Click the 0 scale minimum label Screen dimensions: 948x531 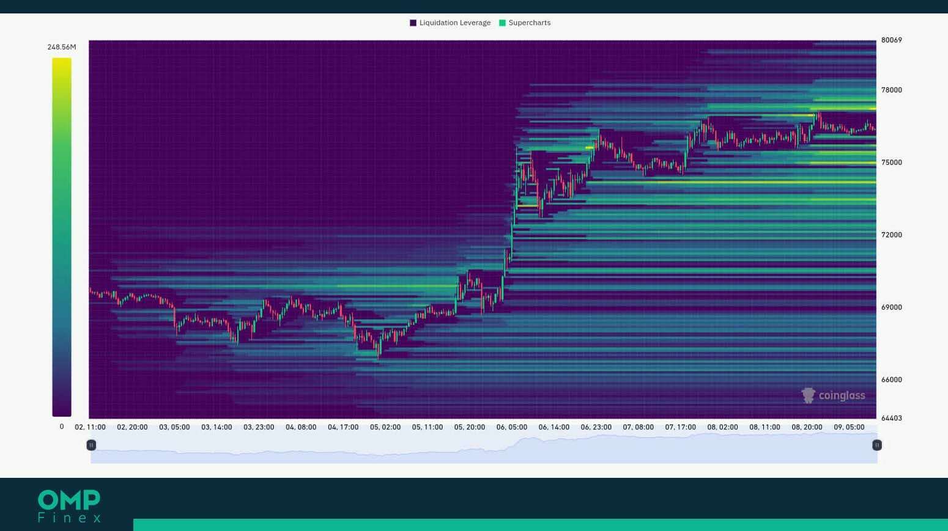point(62,427)
